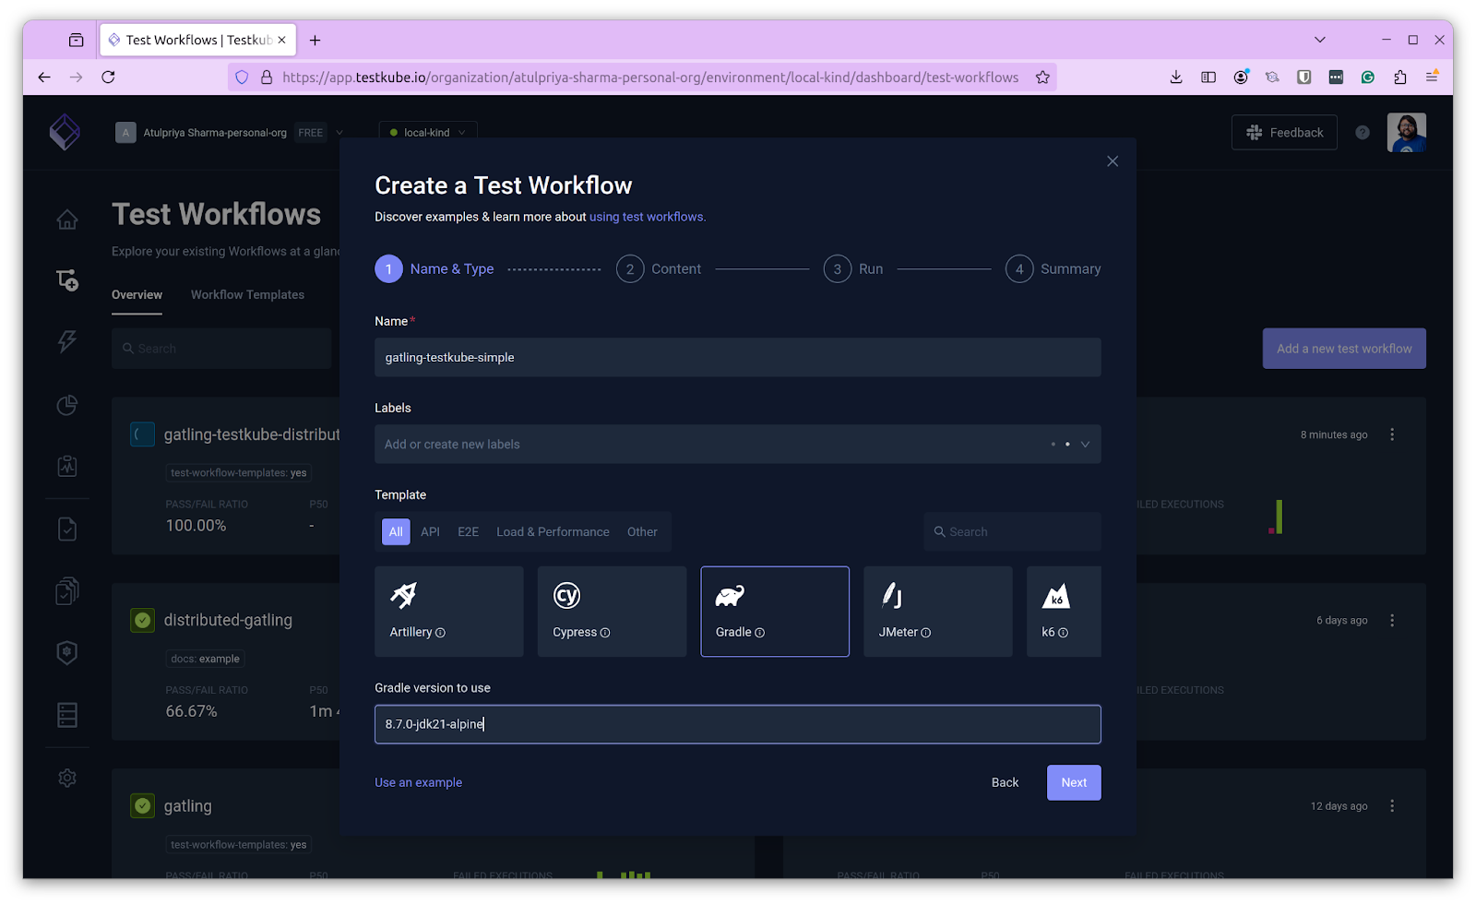The width and height of the screenshot is (1476, 904).
Task: Expand the organization switcher dropdown
Action: point(339,133)
